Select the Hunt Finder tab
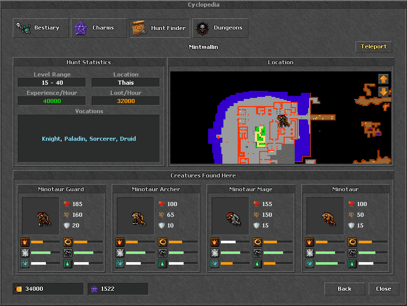This screenshot has width=407, height=306. [x=160, y=28]
